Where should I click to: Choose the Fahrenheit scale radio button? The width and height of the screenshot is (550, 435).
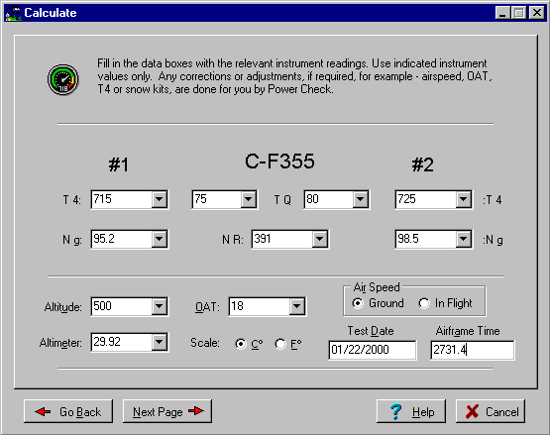tap(280, 344)
